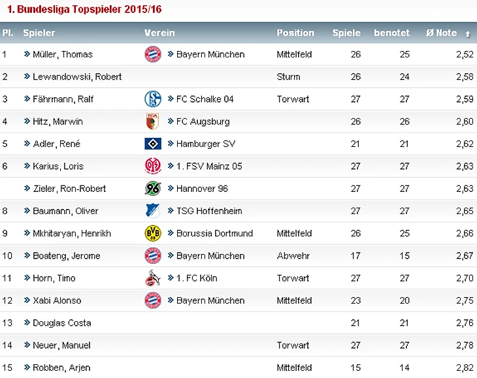Open player link Neuer, Manuel
The width and height of the screenshot is (477, 378).
click(x=61, y=345)
